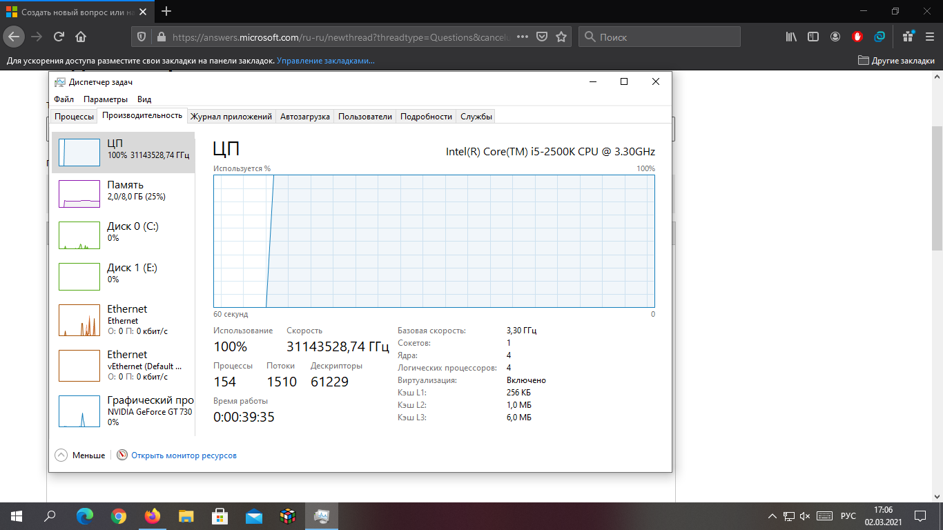Launch Google Chrome from taskbar
Image resolution: width=943 pixels, height=530 pixels.
118,516
